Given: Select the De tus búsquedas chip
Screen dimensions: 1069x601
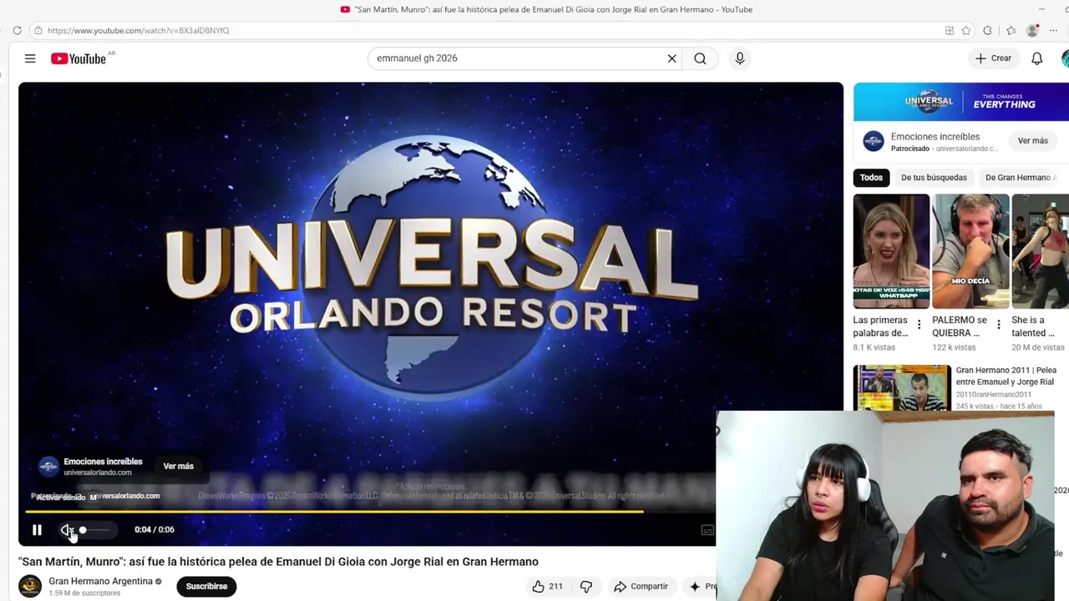Looking at the screenshot, I should click(x=934, y=178).
